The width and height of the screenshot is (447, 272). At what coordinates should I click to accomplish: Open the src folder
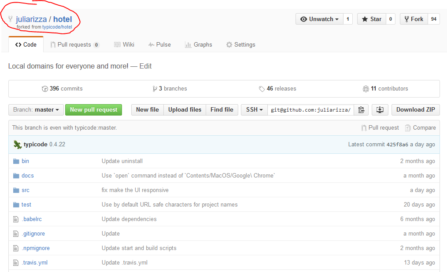26,190
